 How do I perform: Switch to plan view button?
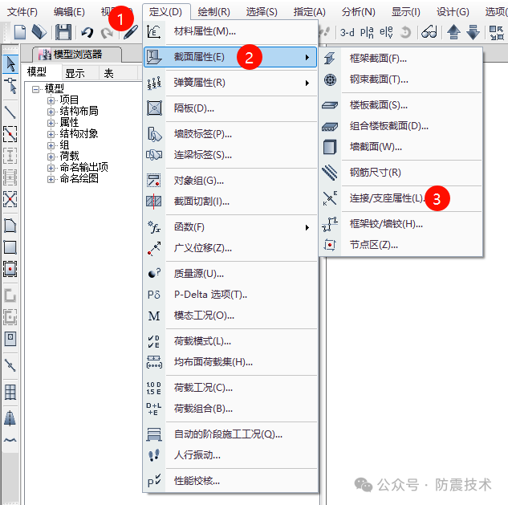367,32
